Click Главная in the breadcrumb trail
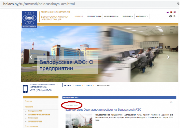Viewport: 180px width, 128px height. click(x=78, y=85)
